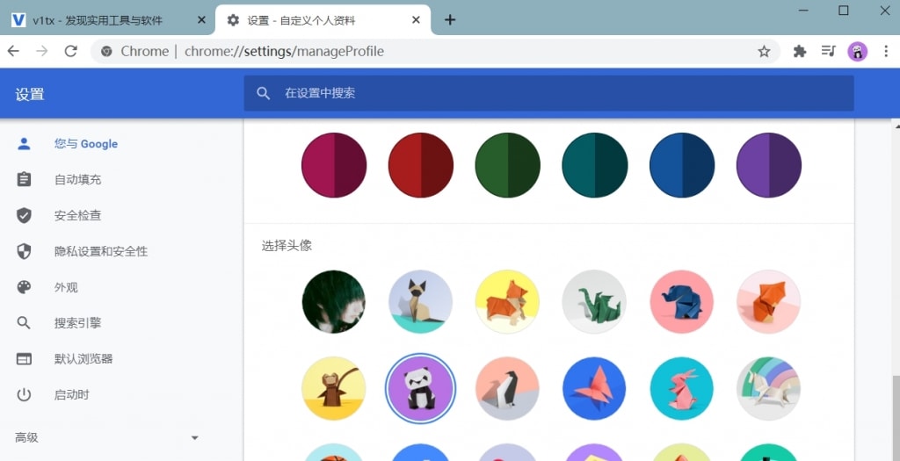The height and width of the screenshot is (461, 900).
Task: Click the search magnifier icon in settings
Action: (x=264, y=93)
